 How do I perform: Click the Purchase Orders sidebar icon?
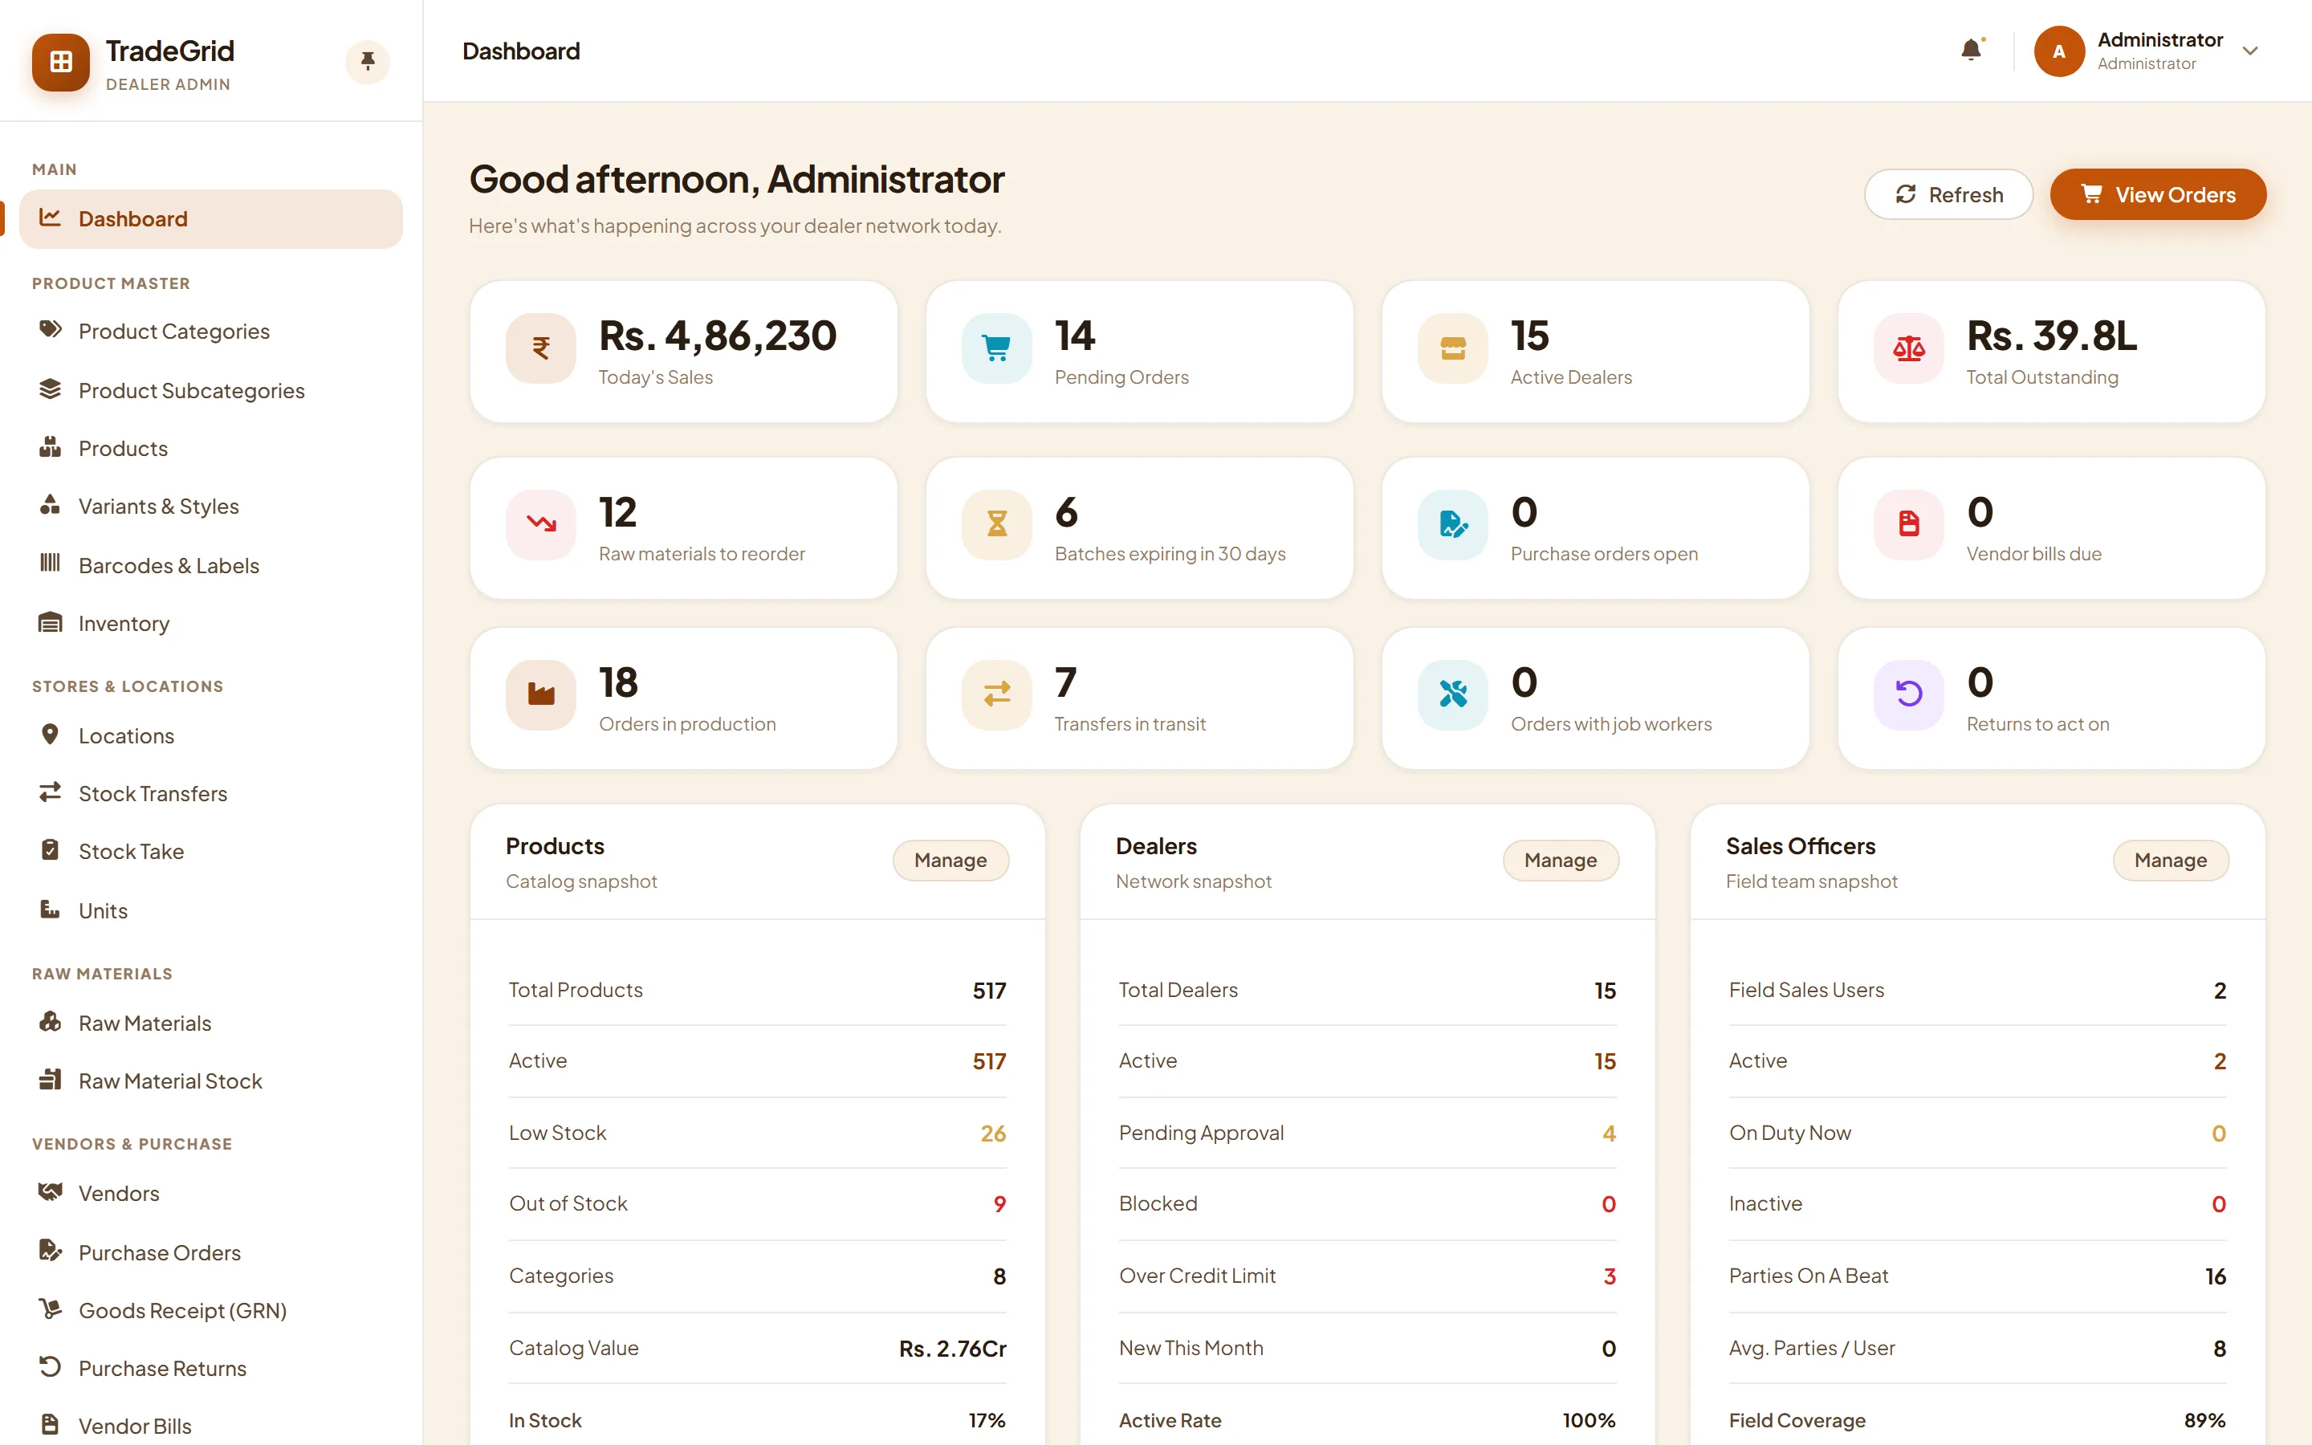click(x=50, y=1250)
